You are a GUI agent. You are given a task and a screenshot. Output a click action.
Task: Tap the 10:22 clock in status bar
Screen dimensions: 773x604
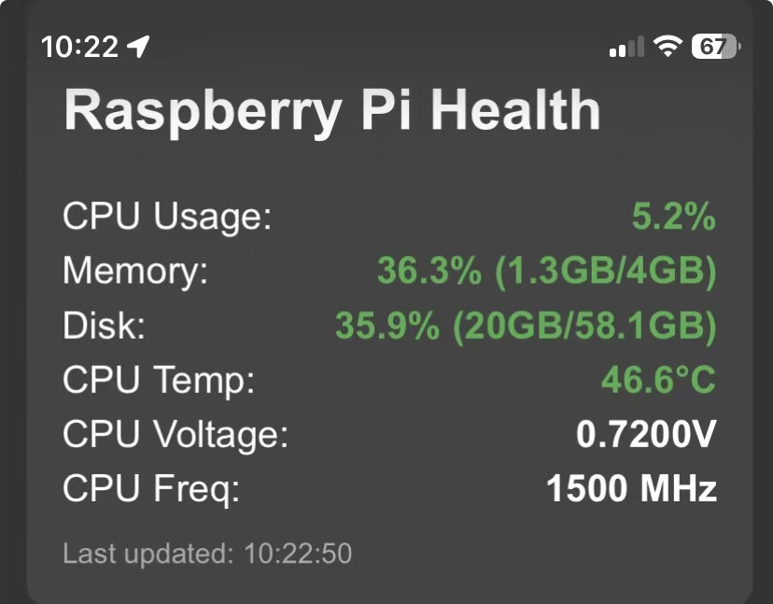click(x=79, y=46)
